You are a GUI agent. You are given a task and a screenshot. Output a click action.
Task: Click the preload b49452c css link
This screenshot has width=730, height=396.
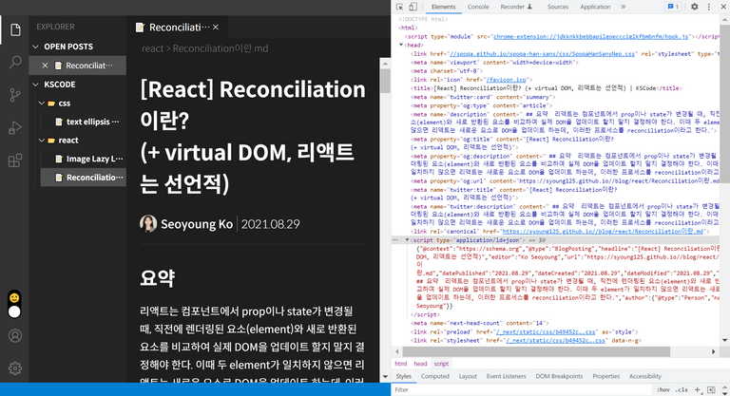click(x=546, y=331)
